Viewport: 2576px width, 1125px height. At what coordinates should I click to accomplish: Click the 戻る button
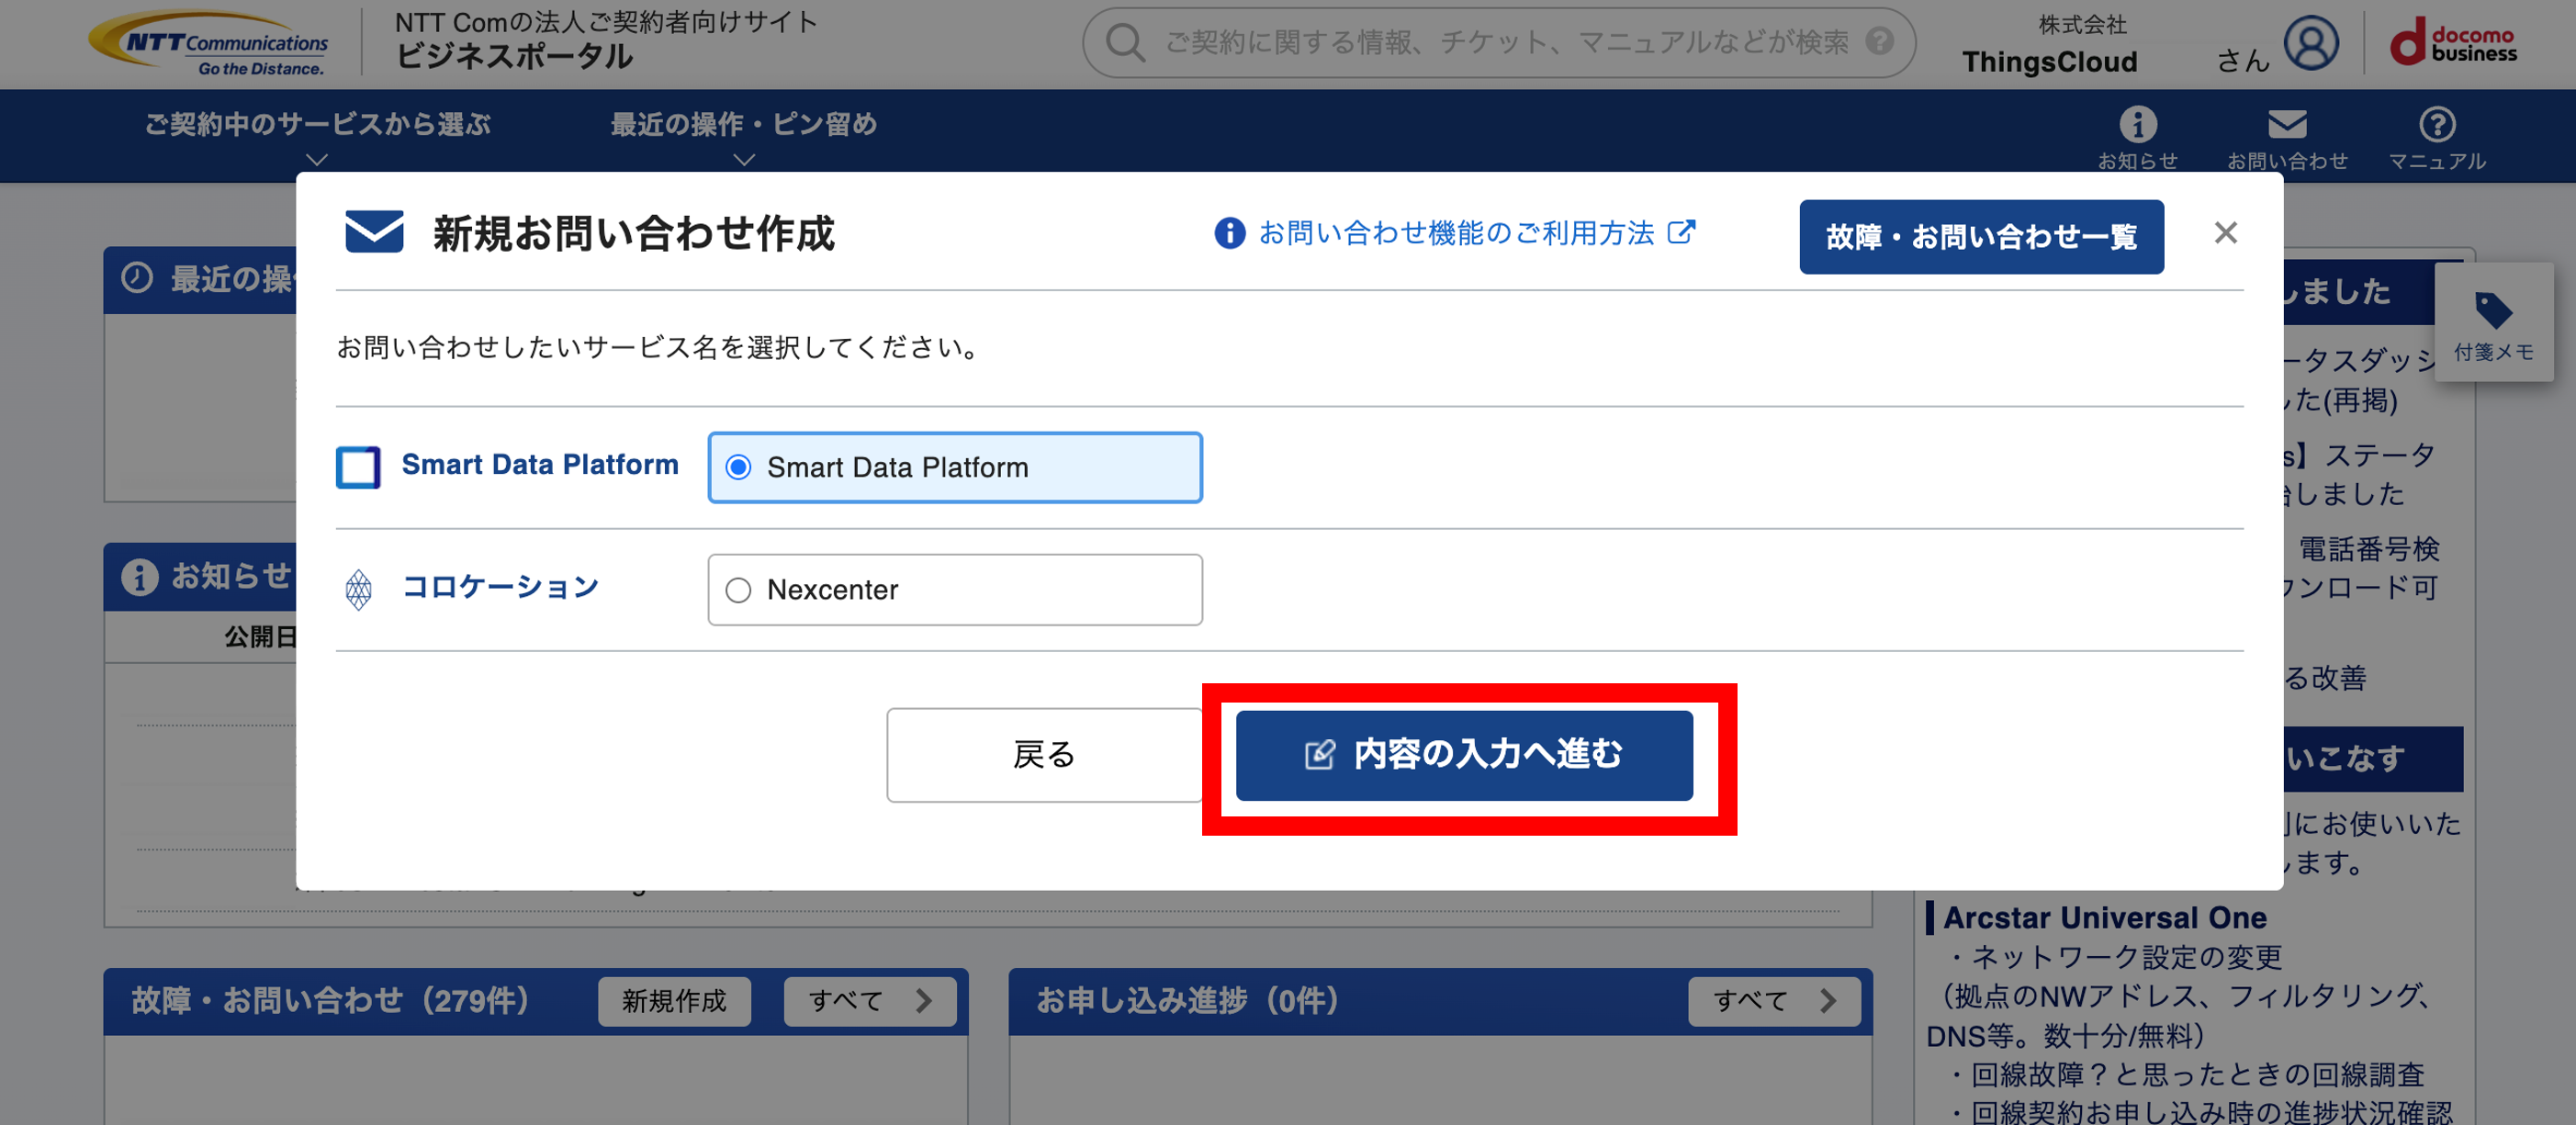1044,755
